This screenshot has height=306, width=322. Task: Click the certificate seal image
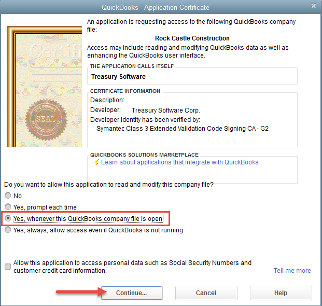click(46, 120)
